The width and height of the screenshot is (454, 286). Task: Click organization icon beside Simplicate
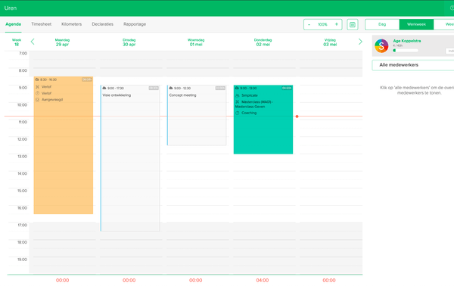(238, 95)
